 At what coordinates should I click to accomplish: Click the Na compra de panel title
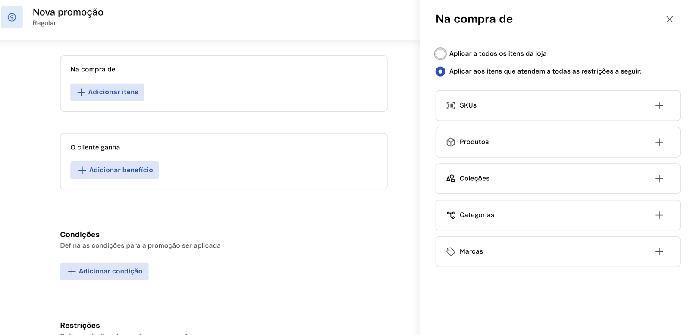coord(474,19)
